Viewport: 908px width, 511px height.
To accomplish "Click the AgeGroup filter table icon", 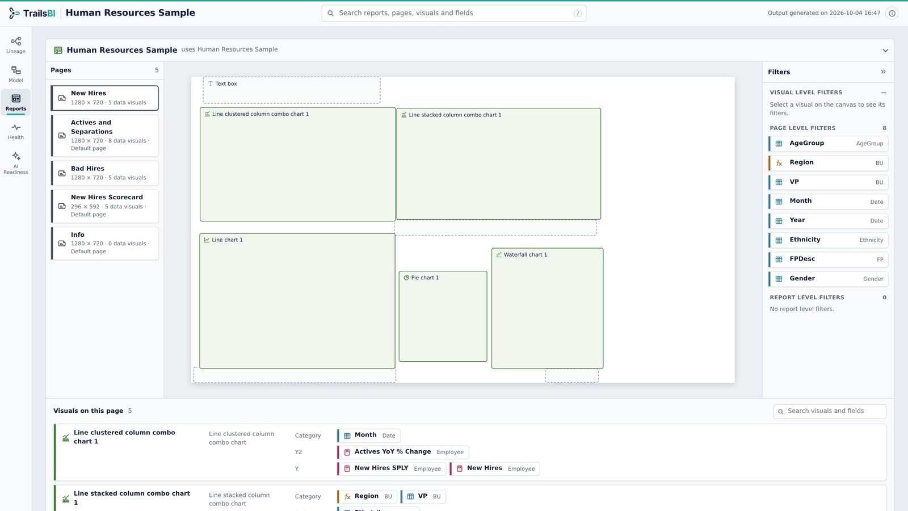I will [x=779, y=144].
